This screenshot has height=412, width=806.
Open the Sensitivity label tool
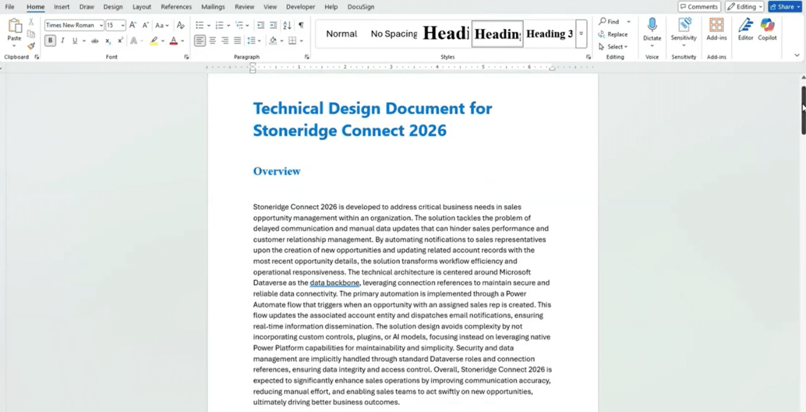684,31
